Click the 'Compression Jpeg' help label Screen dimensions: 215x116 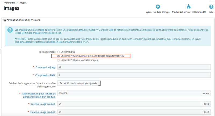(x=45, y=67)
